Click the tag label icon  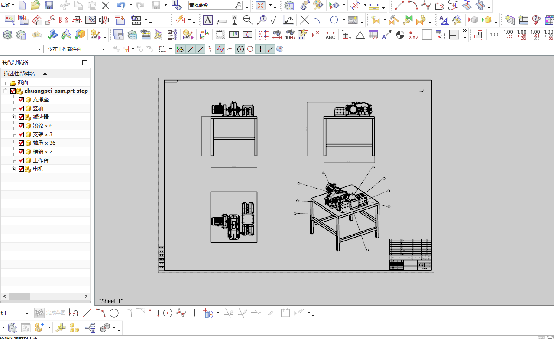(x=36, y=35)
